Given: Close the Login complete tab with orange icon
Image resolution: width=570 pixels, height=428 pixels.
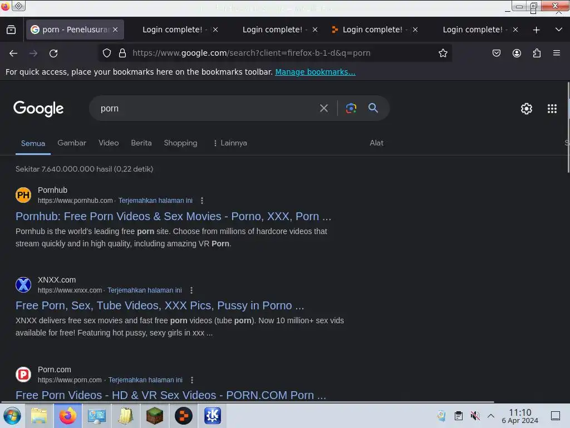Looking at the screenshot, I should 415,30.
